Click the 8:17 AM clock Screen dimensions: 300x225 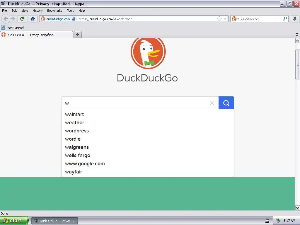(x=289, y=221)
